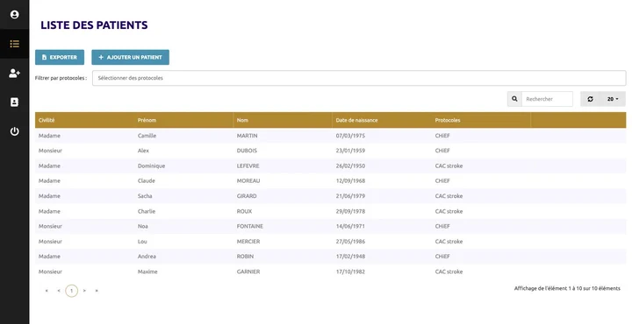Click the LISTE DES PATIENTS heading
Image resolution: width=632 pixels, height=324 pixels.
click(x=94, y=25)
